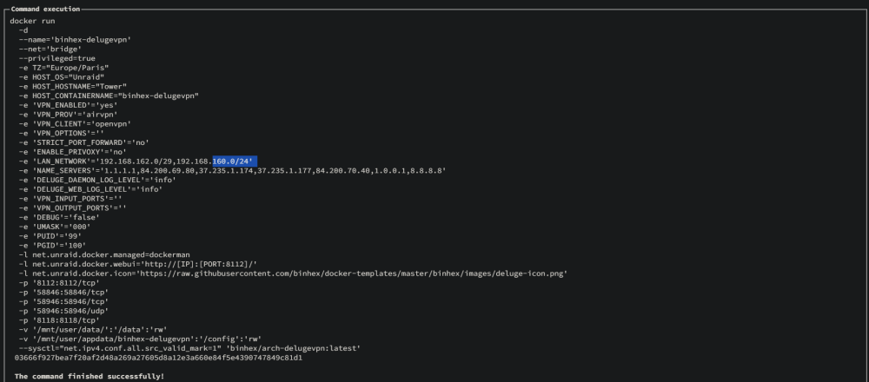Image resolution: width=869 pixels, height=382 pixels.
Task: Click the 'VPN_PROV'='airvpn' line
Action: coord(68,115)
